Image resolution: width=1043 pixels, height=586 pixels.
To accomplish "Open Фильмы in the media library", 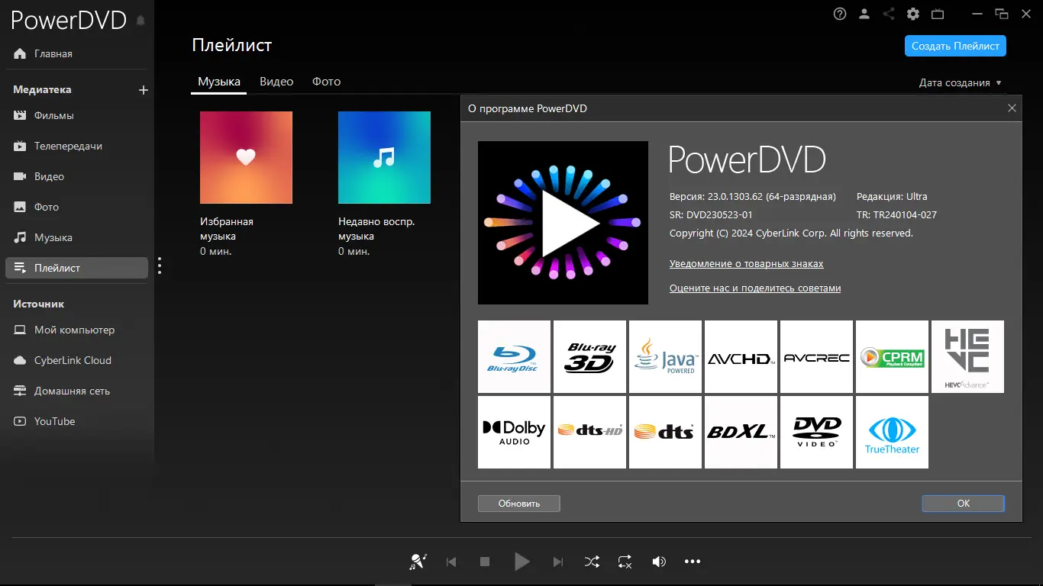I will tap(76, 116).
